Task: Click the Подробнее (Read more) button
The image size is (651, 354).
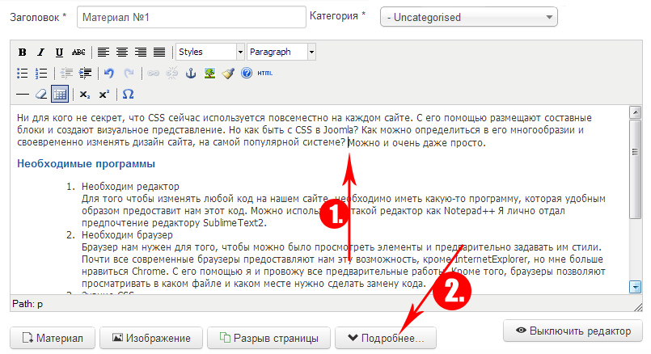Action: tap(385, 338)
